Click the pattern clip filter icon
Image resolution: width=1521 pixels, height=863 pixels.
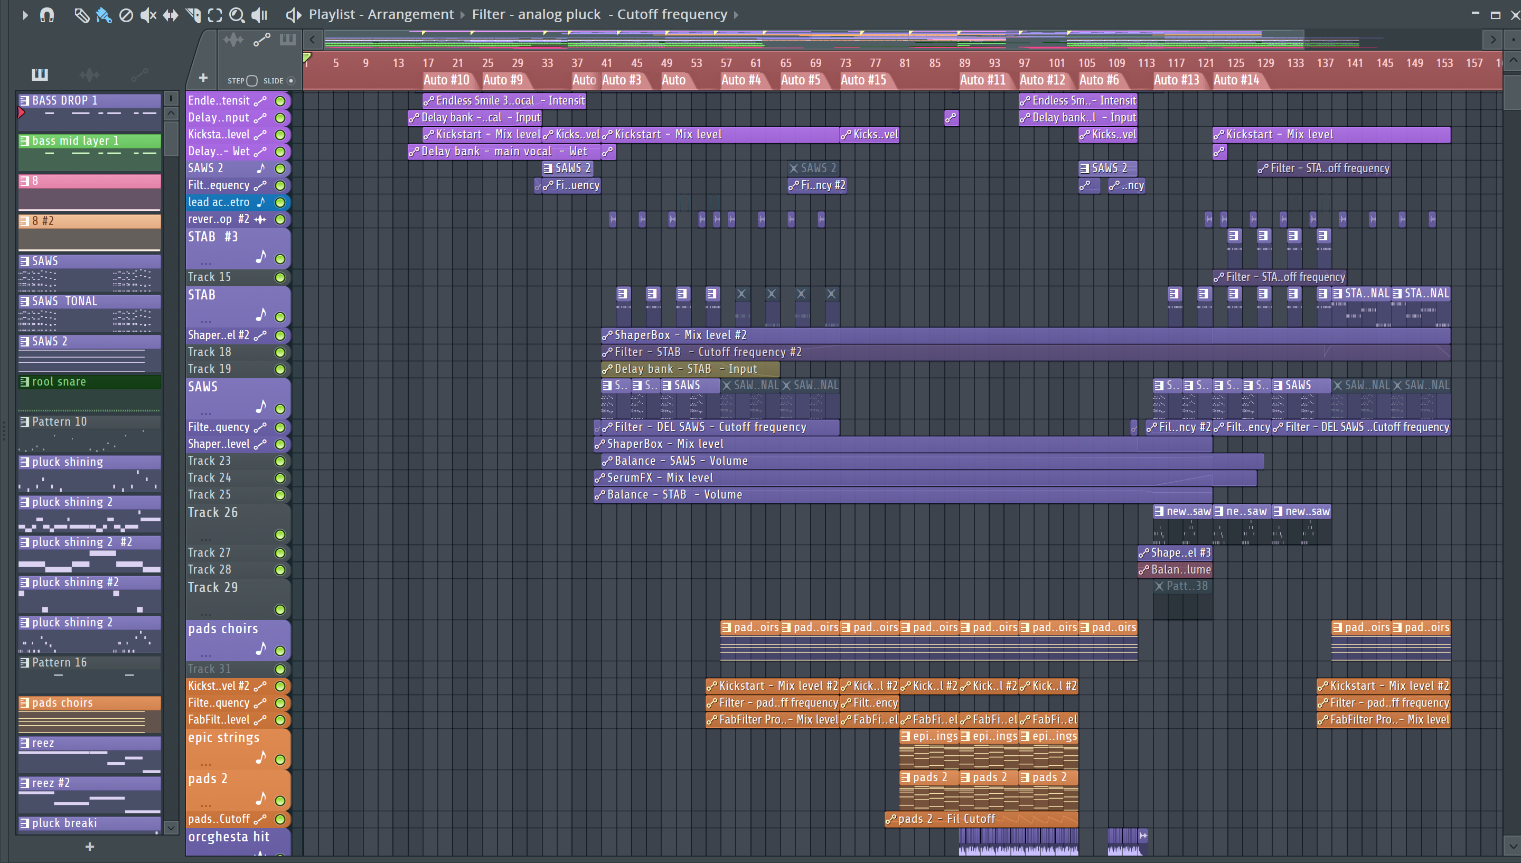(288, 40)
